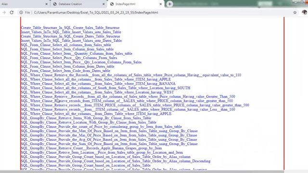Open Select_all_columns_from_Sales_table link
Viewport: 308px width, 173px height.
(x=66, y=45)
